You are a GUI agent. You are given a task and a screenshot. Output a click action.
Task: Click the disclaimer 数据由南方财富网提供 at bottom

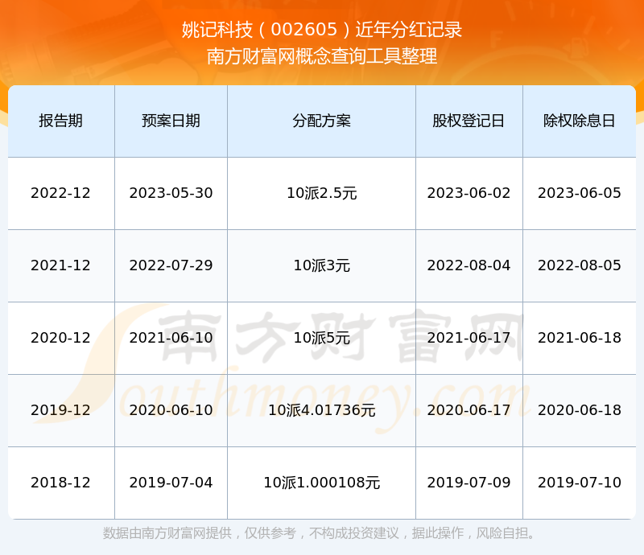[167, 533]
